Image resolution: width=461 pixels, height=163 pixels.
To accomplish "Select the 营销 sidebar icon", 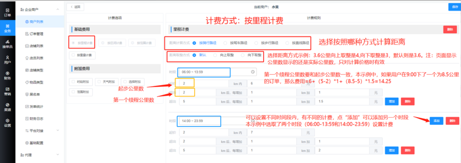I will (x=7, y=91).
